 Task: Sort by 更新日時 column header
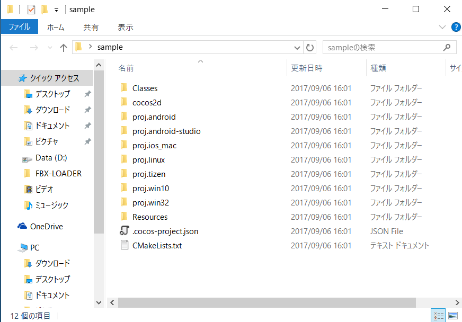coord(307,68)
